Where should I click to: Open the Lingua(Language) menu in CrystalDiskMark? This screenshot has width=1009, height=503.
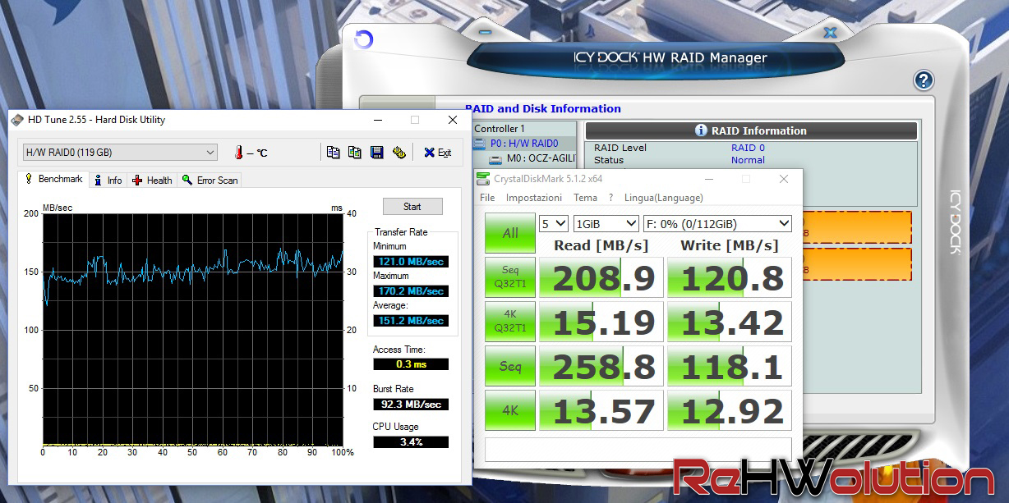point(664,198)
